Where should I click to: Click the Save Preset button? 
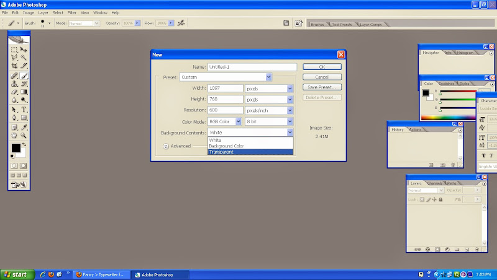click(x=322, y=87)
